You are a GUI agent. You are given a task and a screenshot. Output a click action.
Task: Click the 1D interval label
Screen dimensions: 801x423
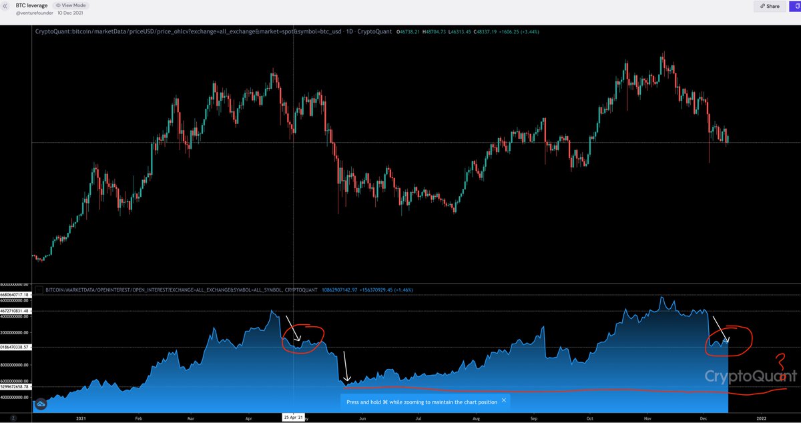(x=351, y=31)
